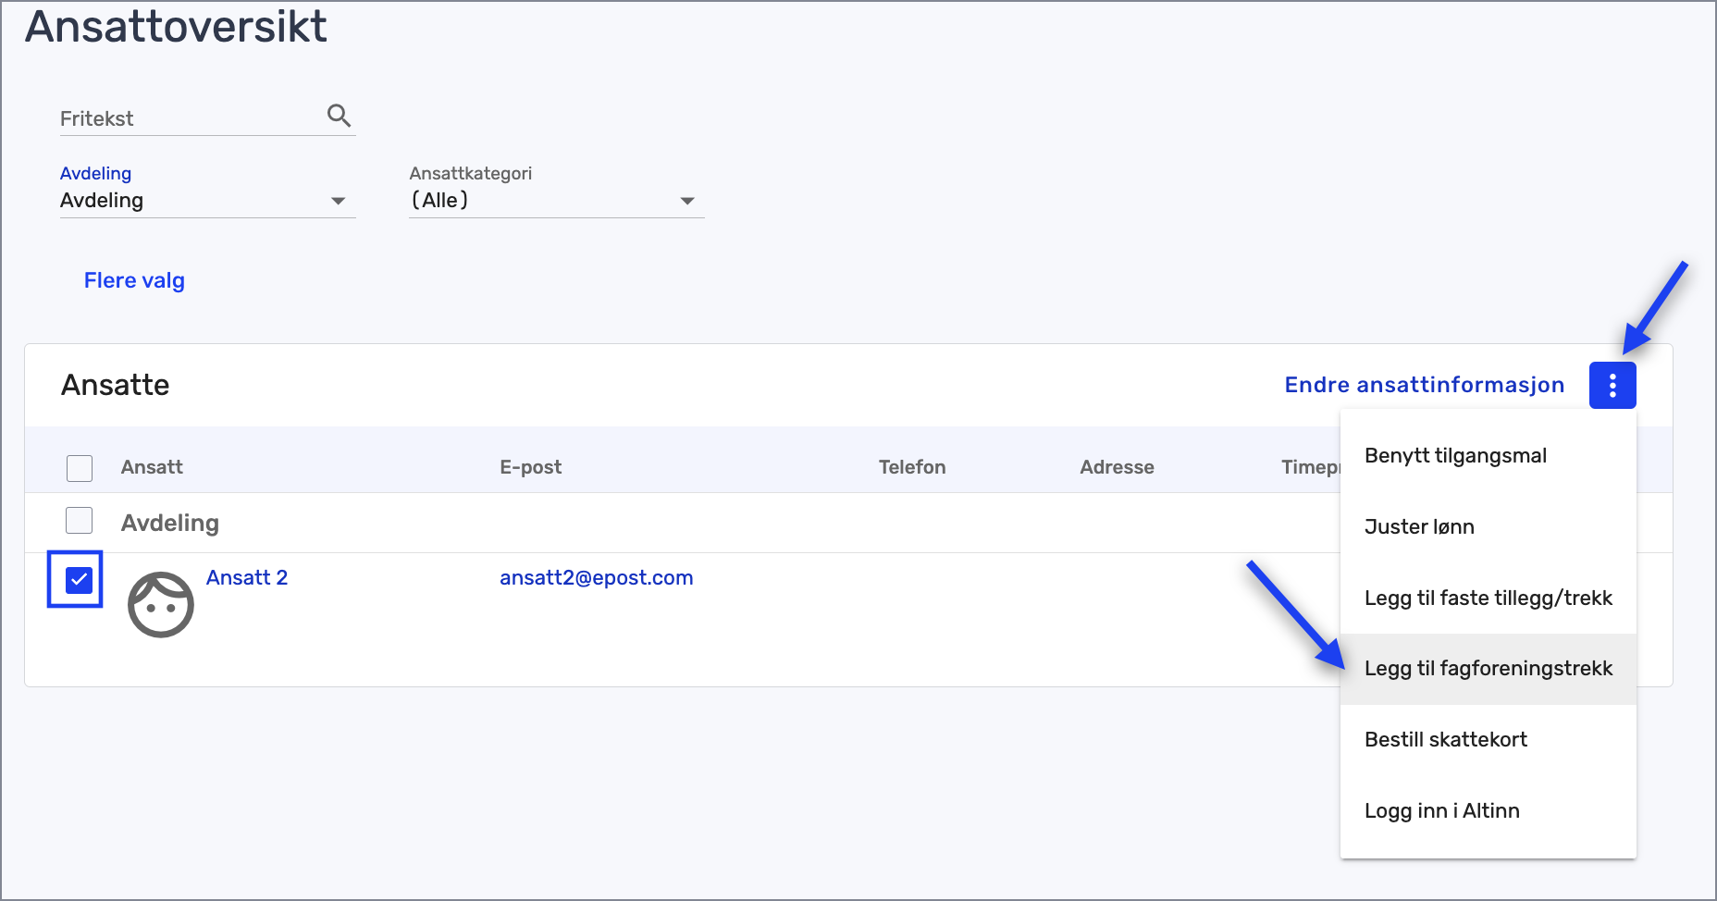The height and width of the screenshot is (901, 1717).
Task: Check the Avdeling group checkbox
Action: (x=80, y=521)
